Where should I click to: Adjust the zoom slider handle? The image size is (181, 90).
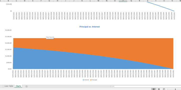(175, 89)
